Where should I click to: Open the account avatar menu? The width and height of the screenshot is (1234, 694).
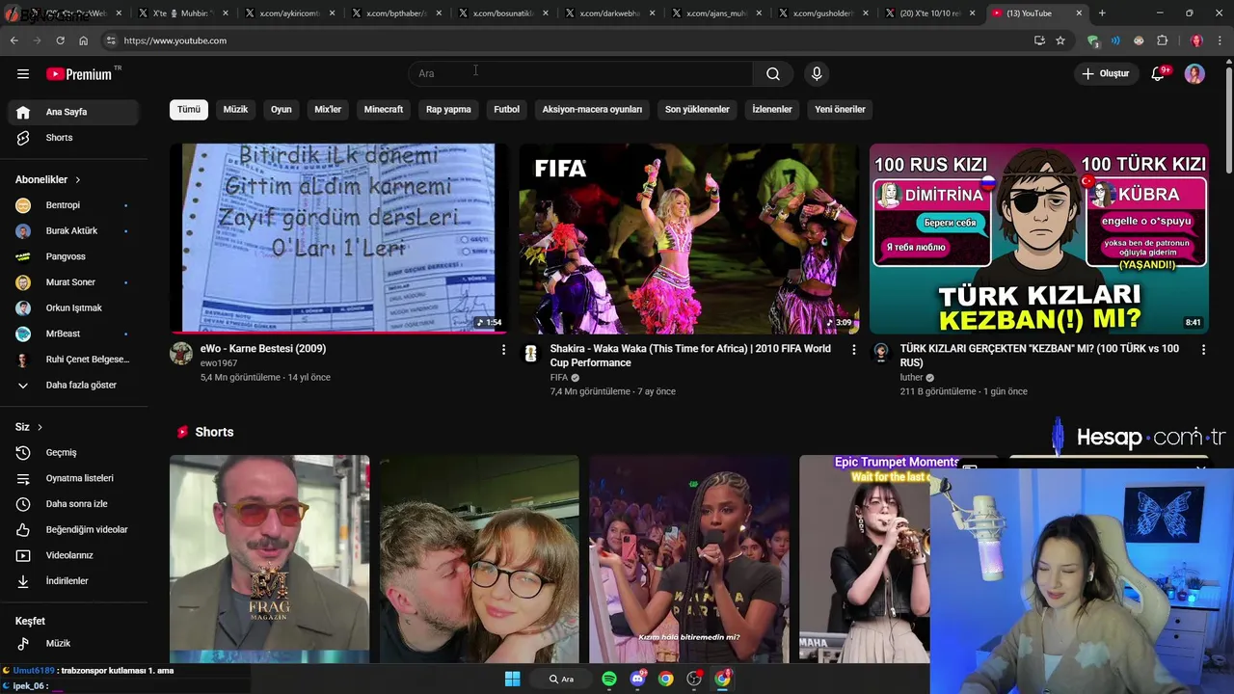(x=1194, y=74)
